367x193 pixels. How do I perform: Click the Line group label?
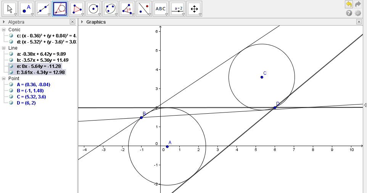[13, 48]
